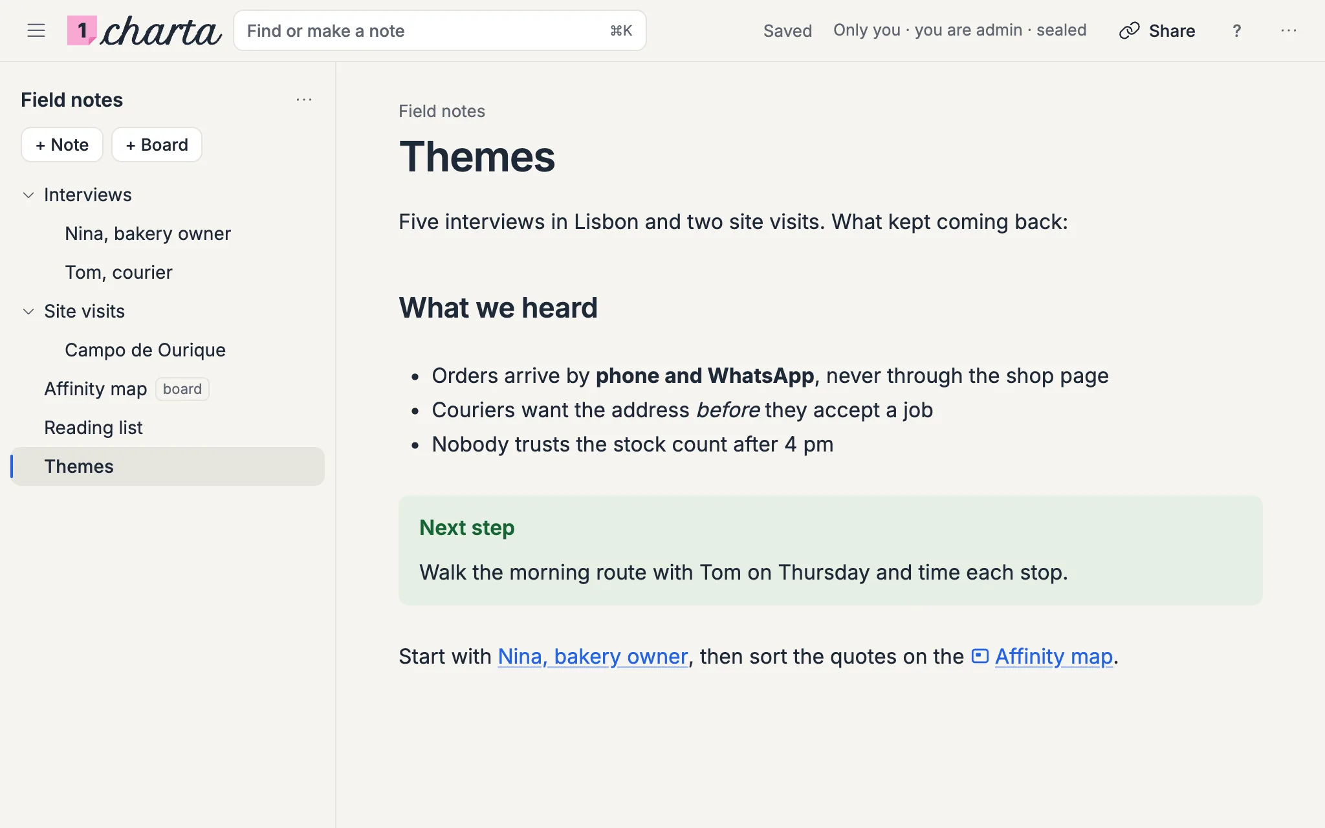Image resolution: width=1325 pixels, height=828 pixels.
Task: Follow the Nina, bakery owner link in text
Action: click(593, 656)
